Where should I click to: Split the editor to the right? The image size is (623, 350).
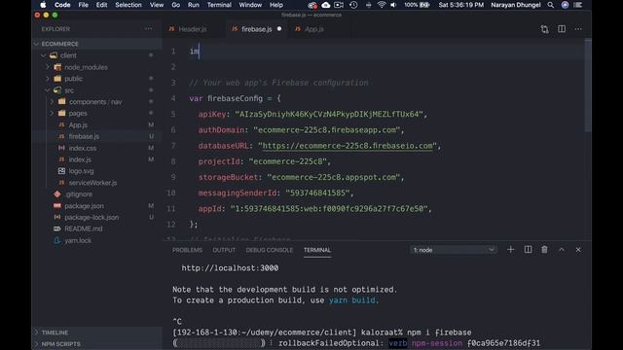(x=562, y=29)
